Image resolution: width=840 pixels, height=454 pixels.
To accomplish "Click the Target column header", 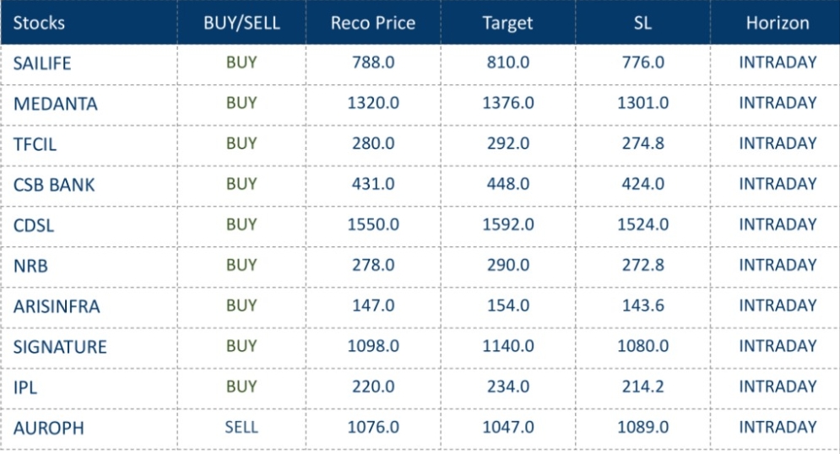I will tap(507, 23).
